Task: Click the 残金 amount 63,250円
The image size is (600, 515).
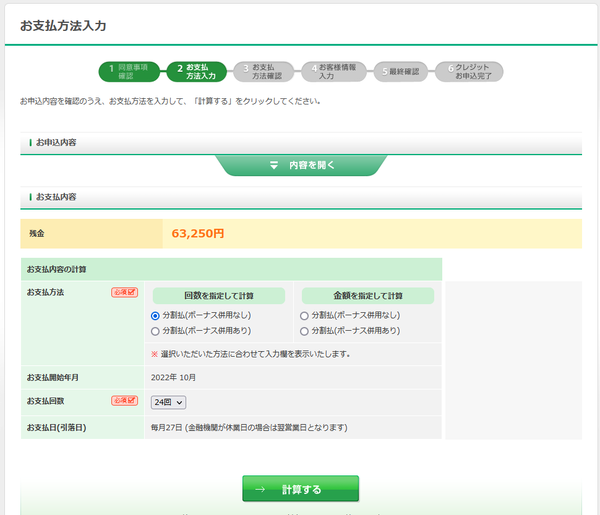Action: click(x=198, y=234)
